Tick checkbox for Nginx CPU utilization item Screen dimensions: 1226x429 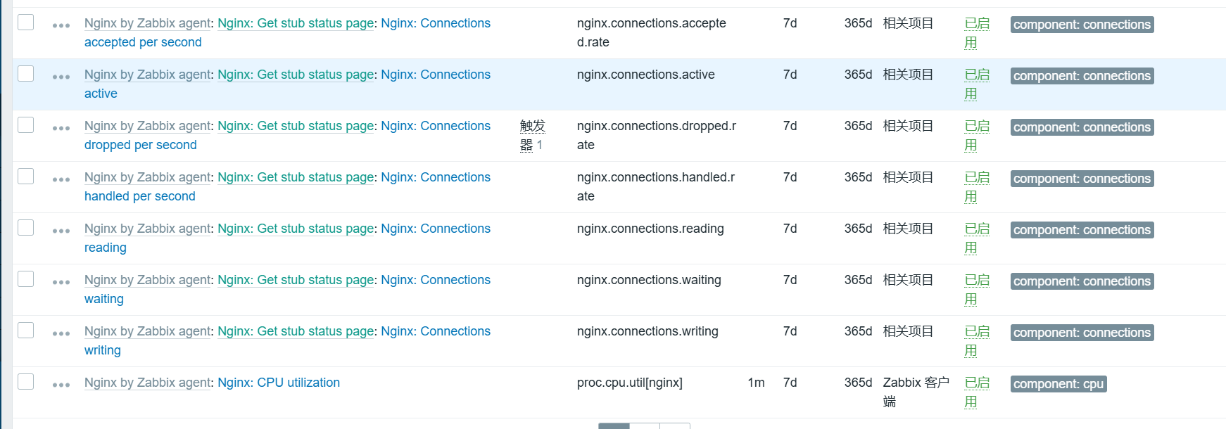point(26,381)
